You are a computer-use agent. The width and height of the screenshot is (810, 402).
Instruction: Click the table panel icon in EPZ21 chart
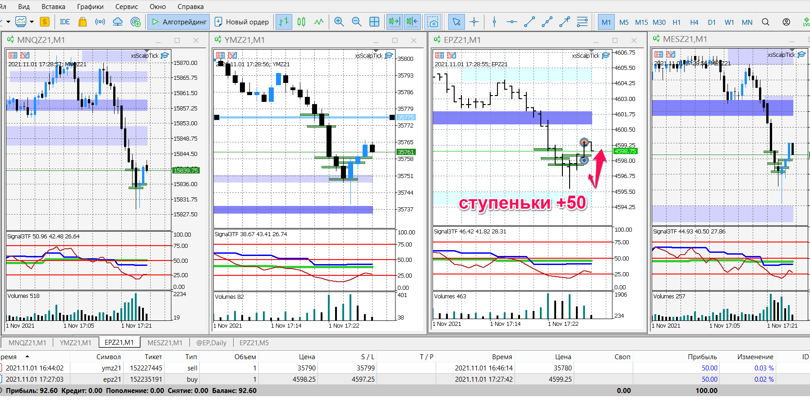click(x=440, y=55)
